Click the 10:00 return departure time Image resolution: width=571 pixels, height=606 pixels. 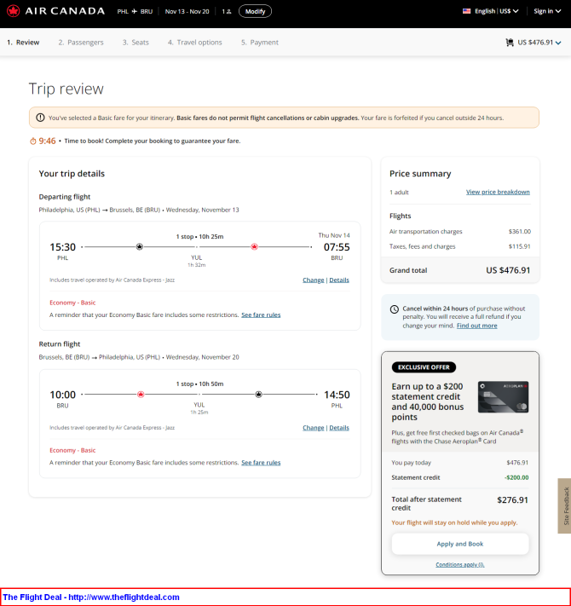tap(62, 395)
